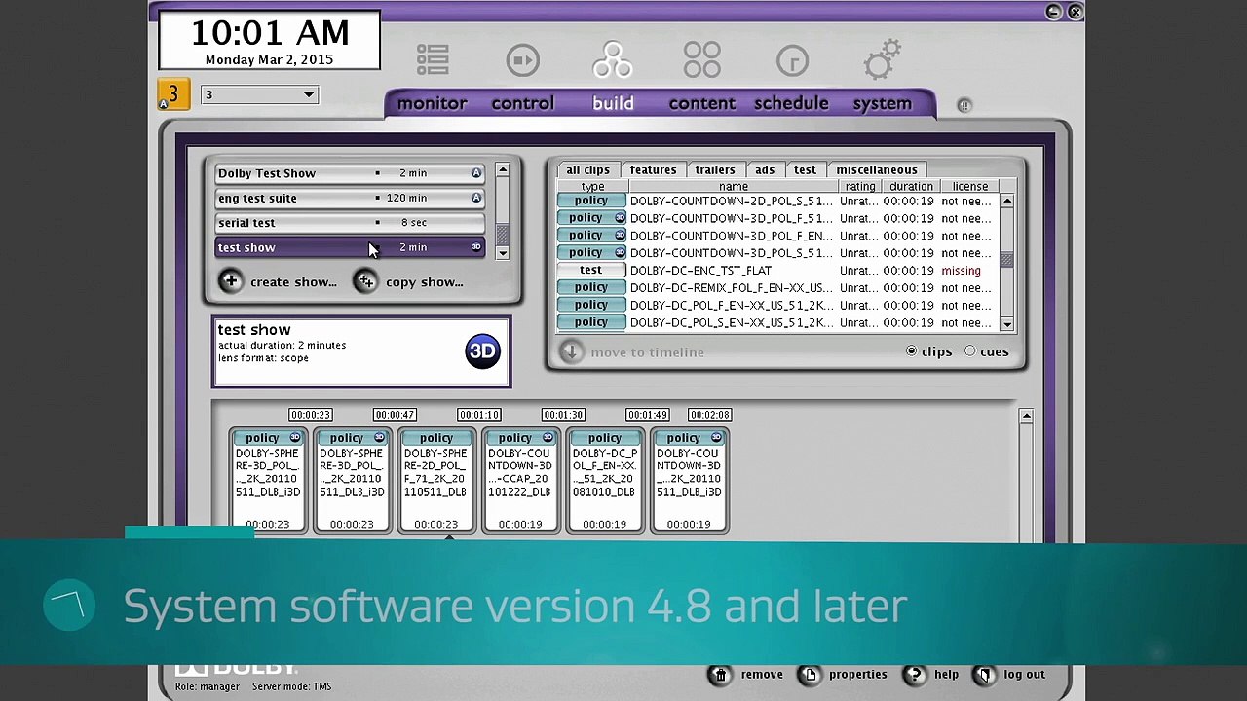The image size is (1247, 701).
Task: Switch to the features tab
Action: 653,169
